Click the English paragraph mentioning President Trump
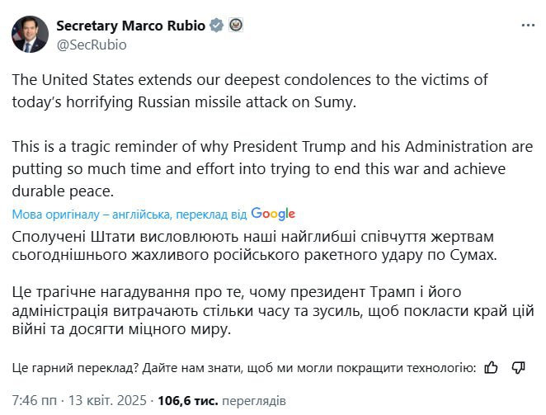The height and width of the screenshot is (415, 546). 272,169
